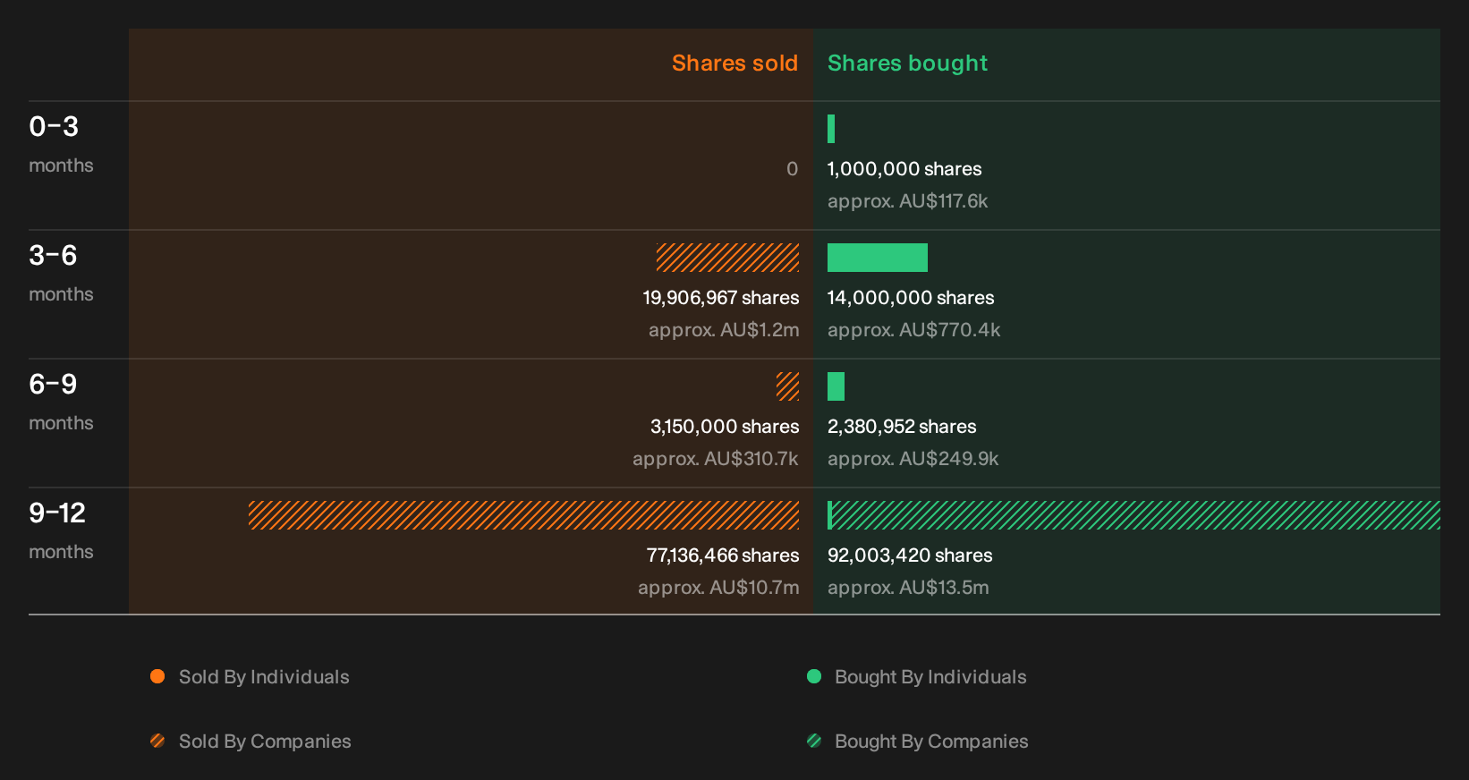Click the 9-12 months orange striped sold bar
Image resolution: width=1469 pixels, height=780 pixels.
pos(523,515)
